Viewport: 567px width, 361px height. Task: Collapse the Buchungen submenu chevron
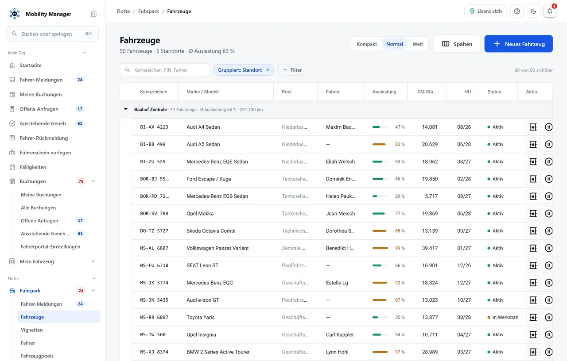pos(93,181)
